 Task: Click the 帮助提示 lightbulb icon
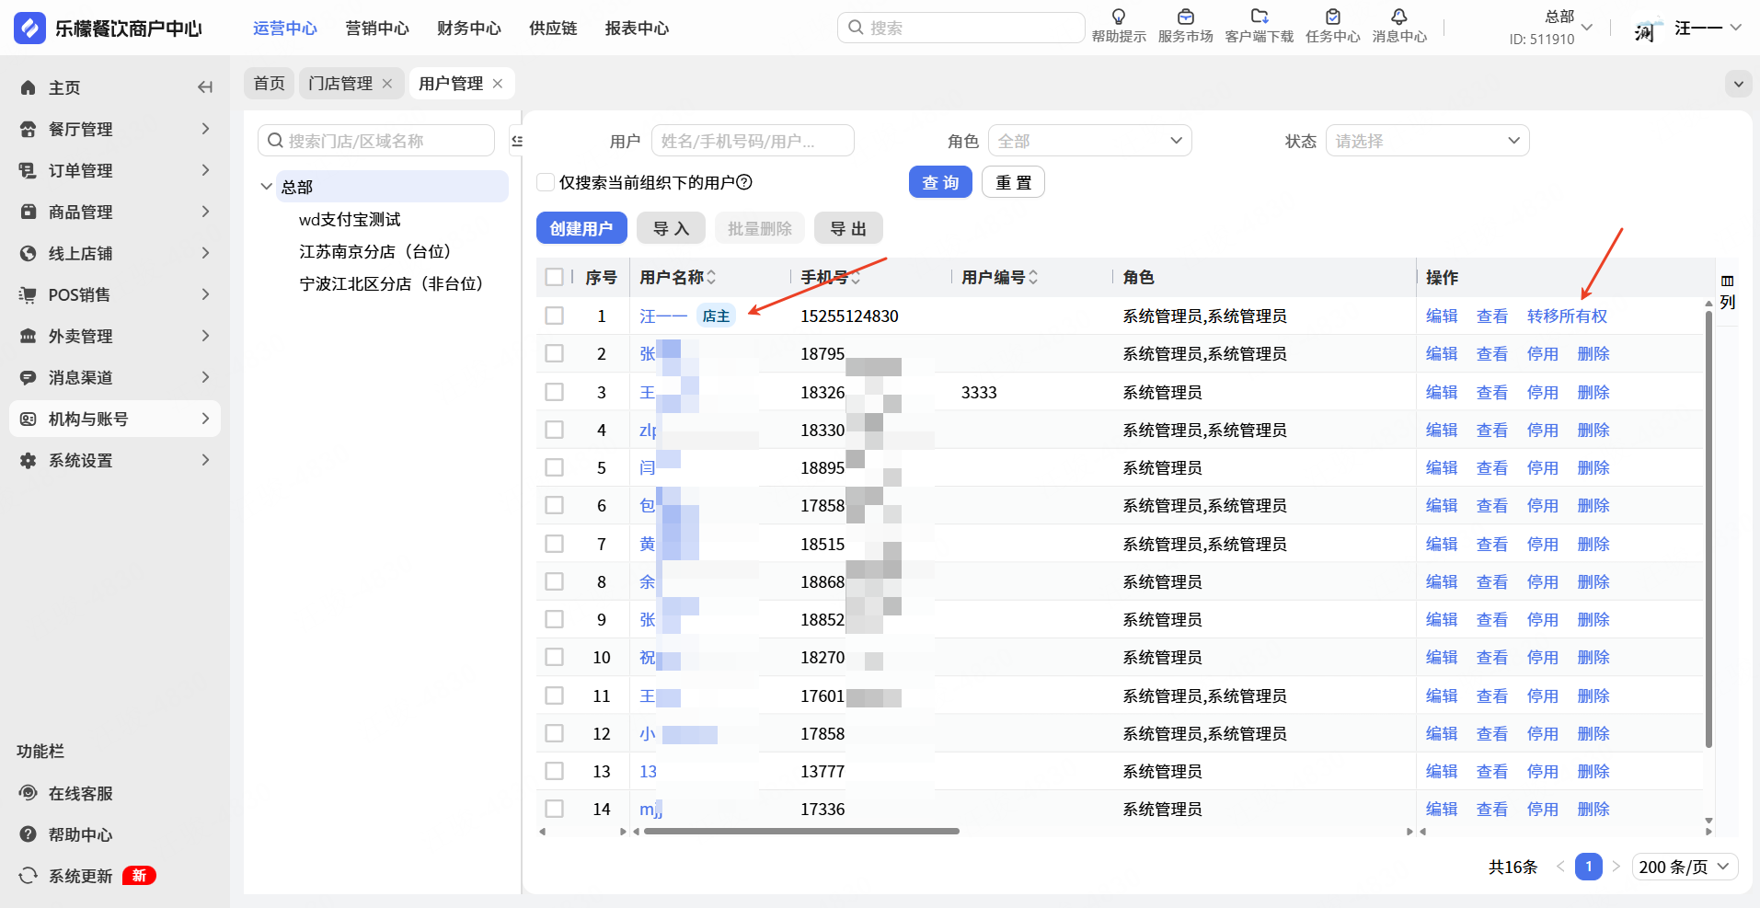tap(1119, 17)
